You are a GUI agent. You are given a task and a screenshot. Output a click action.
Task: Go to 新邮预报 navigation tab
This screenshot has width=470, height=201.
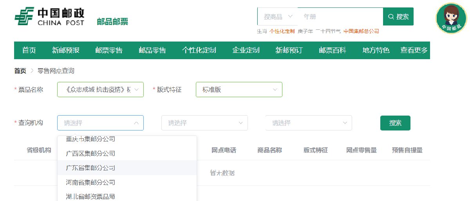pos(66,50)
